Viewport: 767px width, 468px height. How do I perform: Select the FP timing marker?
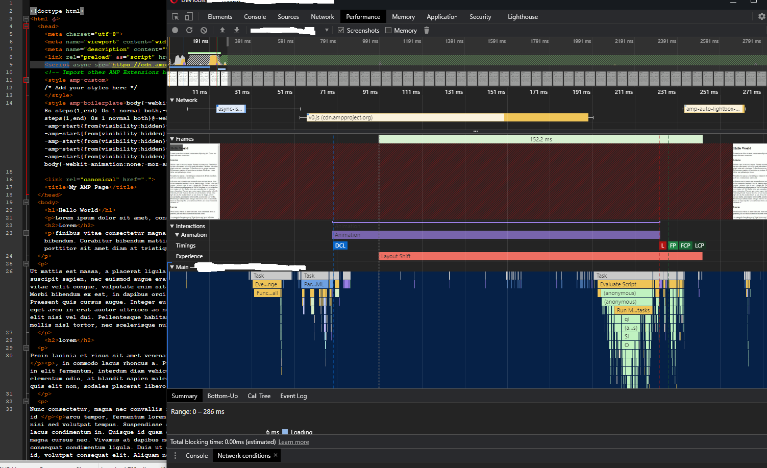point(673,245)
